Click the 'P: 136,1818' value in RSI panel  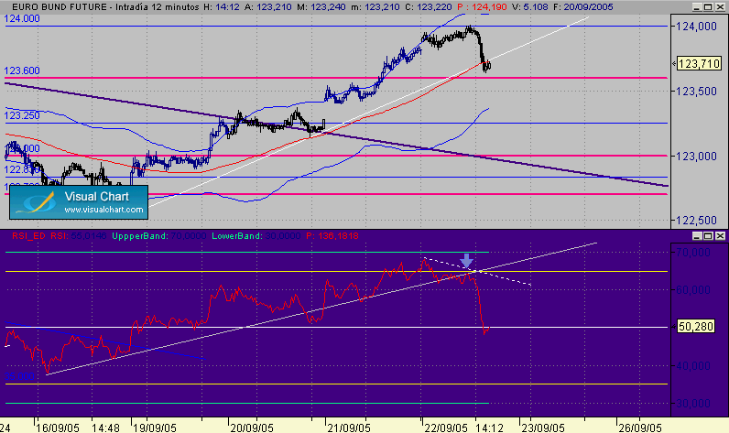click(x=332, y=236)
